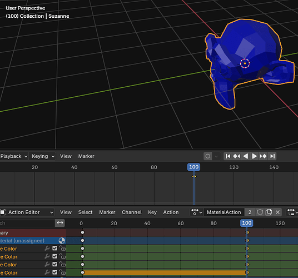This screenshot has width=298, height=278.
Task: Click frame 120 on the Action Editor ruler
Action: pos(280,224)
